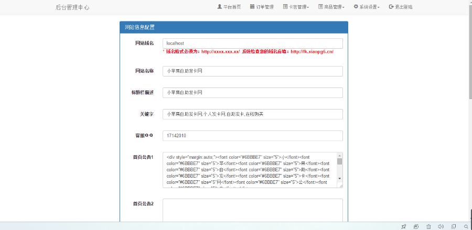This screenshot has height=230, width=472.
Task: Click the 客服QQ field showing 17142010
Action: pos(253,136)
